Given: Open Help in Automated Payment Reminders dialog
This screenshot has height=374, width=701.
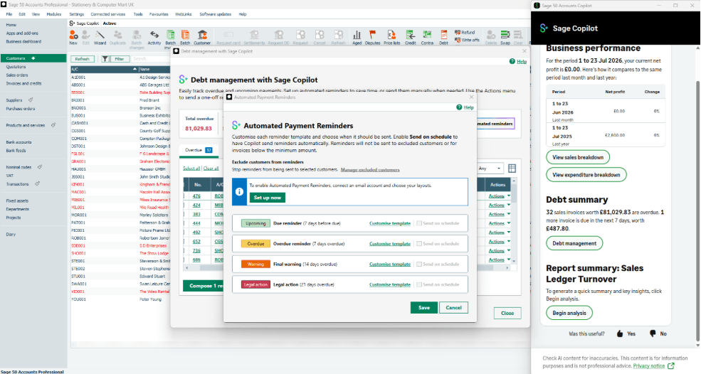Looking at the screenshot, I should (465, 107).
